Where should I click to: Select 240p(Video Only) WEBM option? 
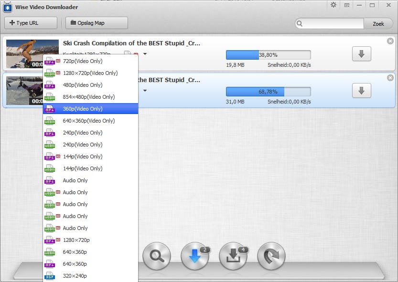pyautogui.click(x=91, y=145)
